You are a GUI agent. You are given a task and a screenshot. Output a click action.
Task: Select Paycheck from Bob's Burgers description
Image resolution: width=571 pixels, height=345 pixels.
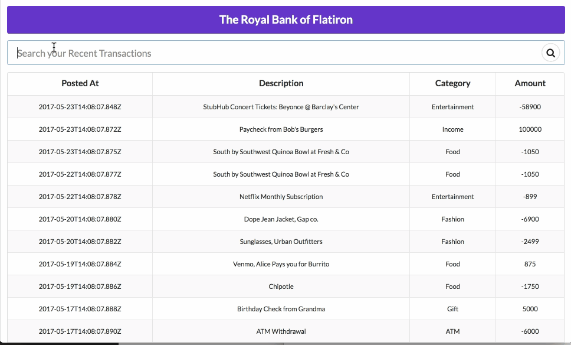coord(281,129)
